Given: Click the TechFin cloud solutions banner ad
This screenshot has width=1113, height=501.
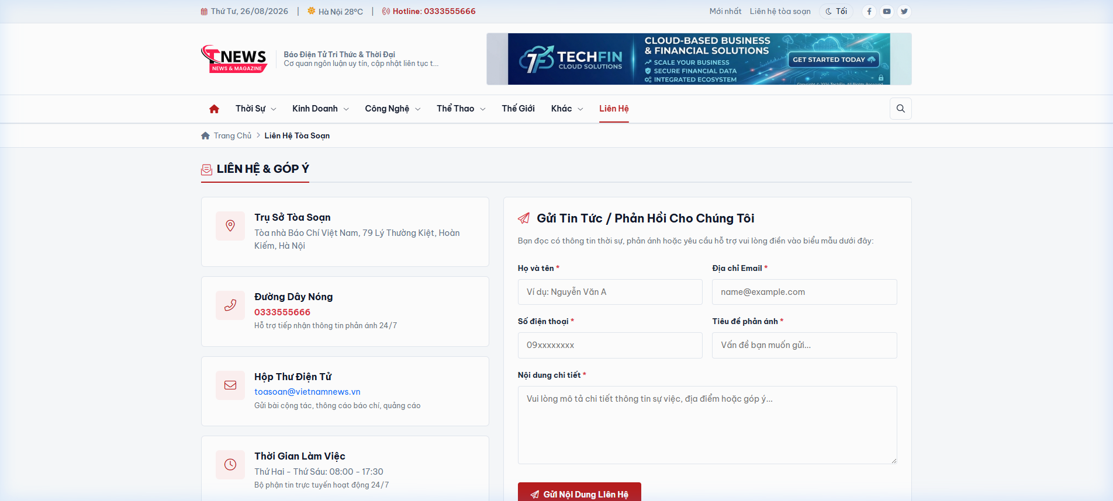Looking at the screenshot, I should 699,59.
